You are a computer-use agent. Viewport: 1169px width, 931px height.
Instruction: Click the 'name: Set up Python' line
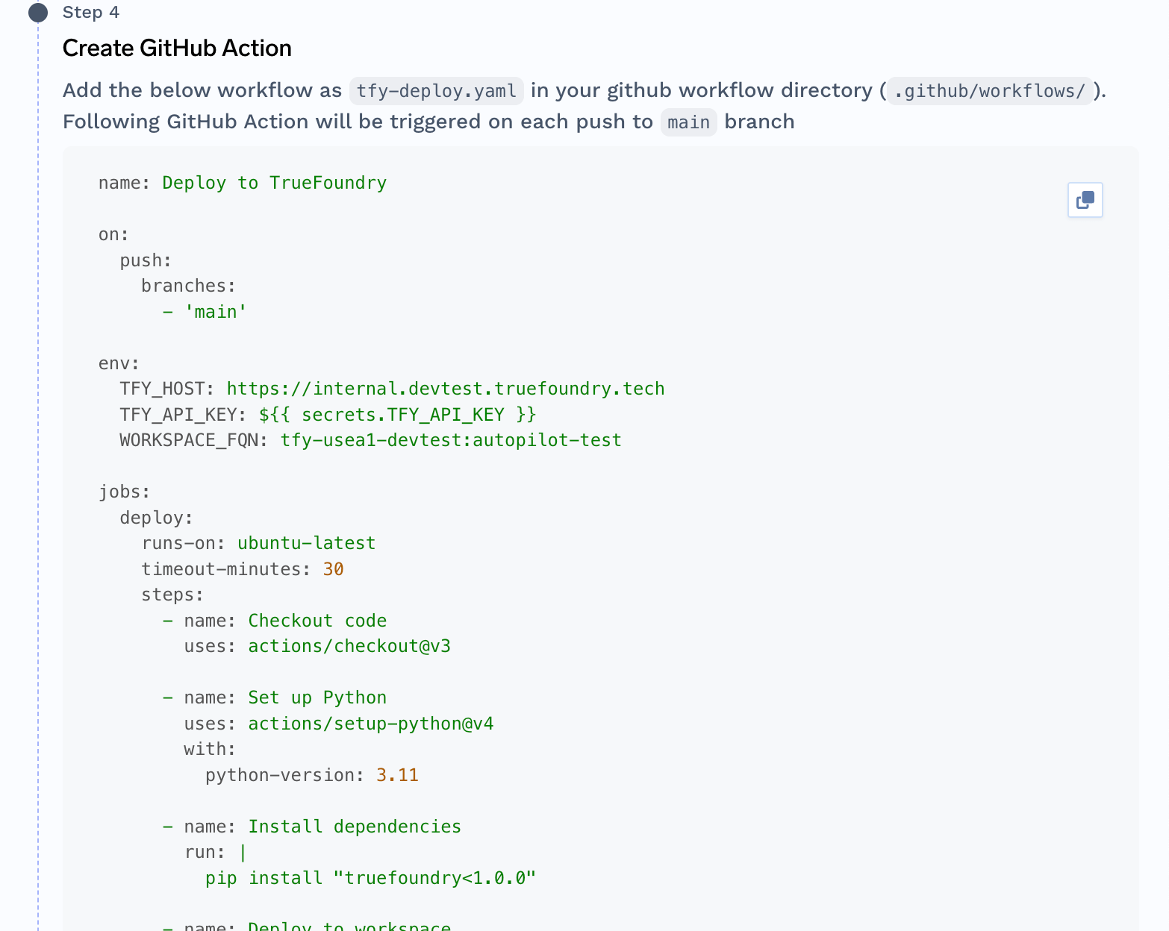tap(275, 698)
